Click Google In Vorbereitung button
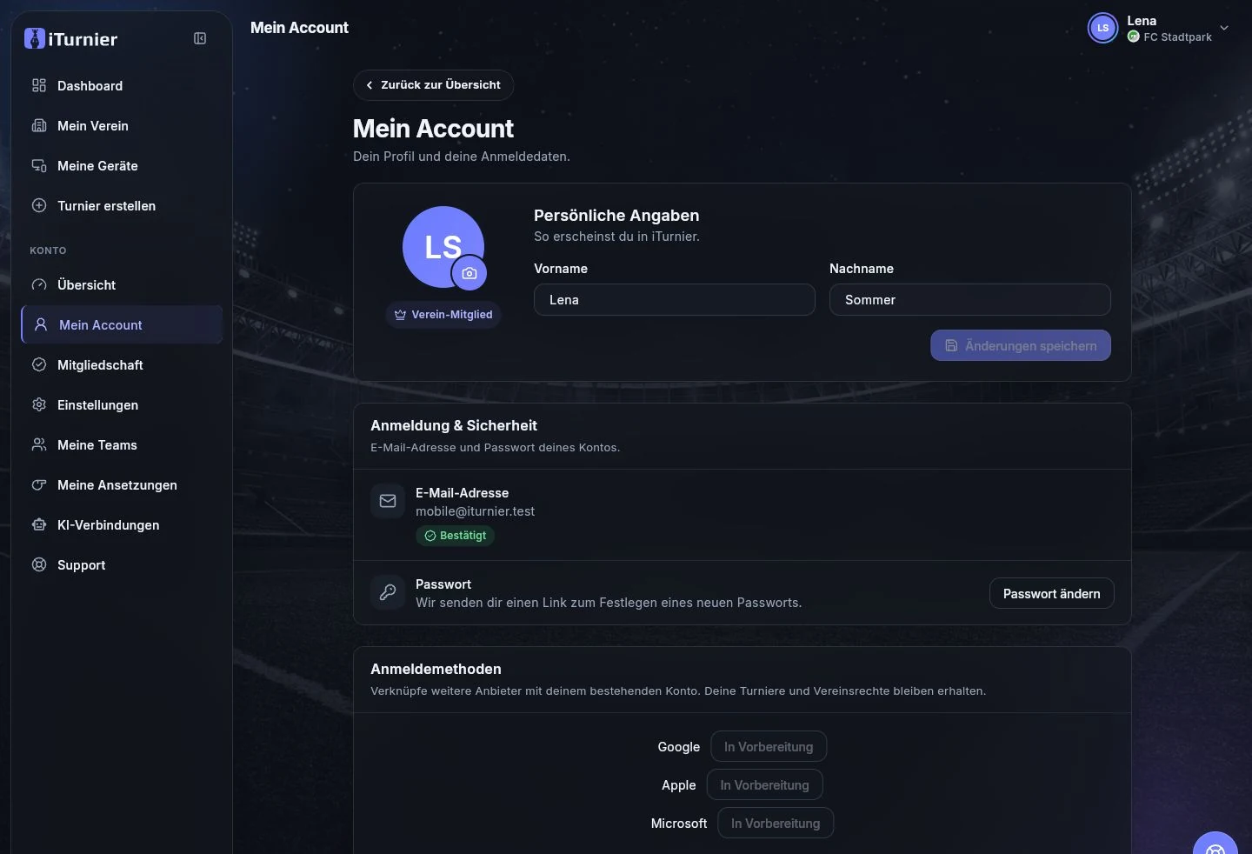Viewport: 1252px width, 854px height. click(769, 746)
